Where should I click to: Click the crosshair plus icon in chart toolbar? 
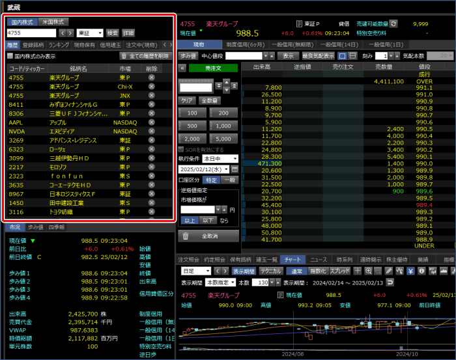(x=358, y=271)
